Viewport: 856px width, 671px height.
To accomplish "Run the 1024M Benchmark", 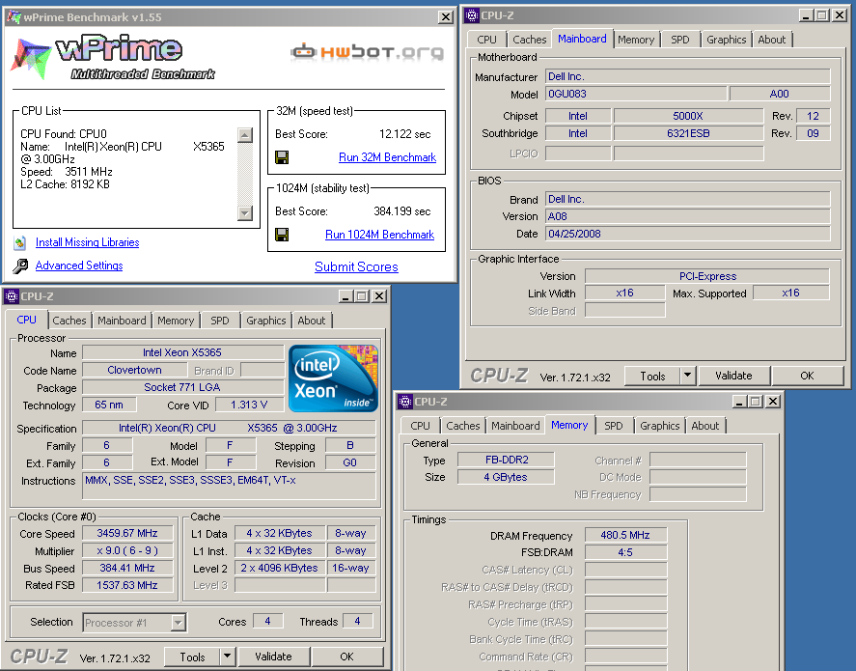I will coord(379,235).
